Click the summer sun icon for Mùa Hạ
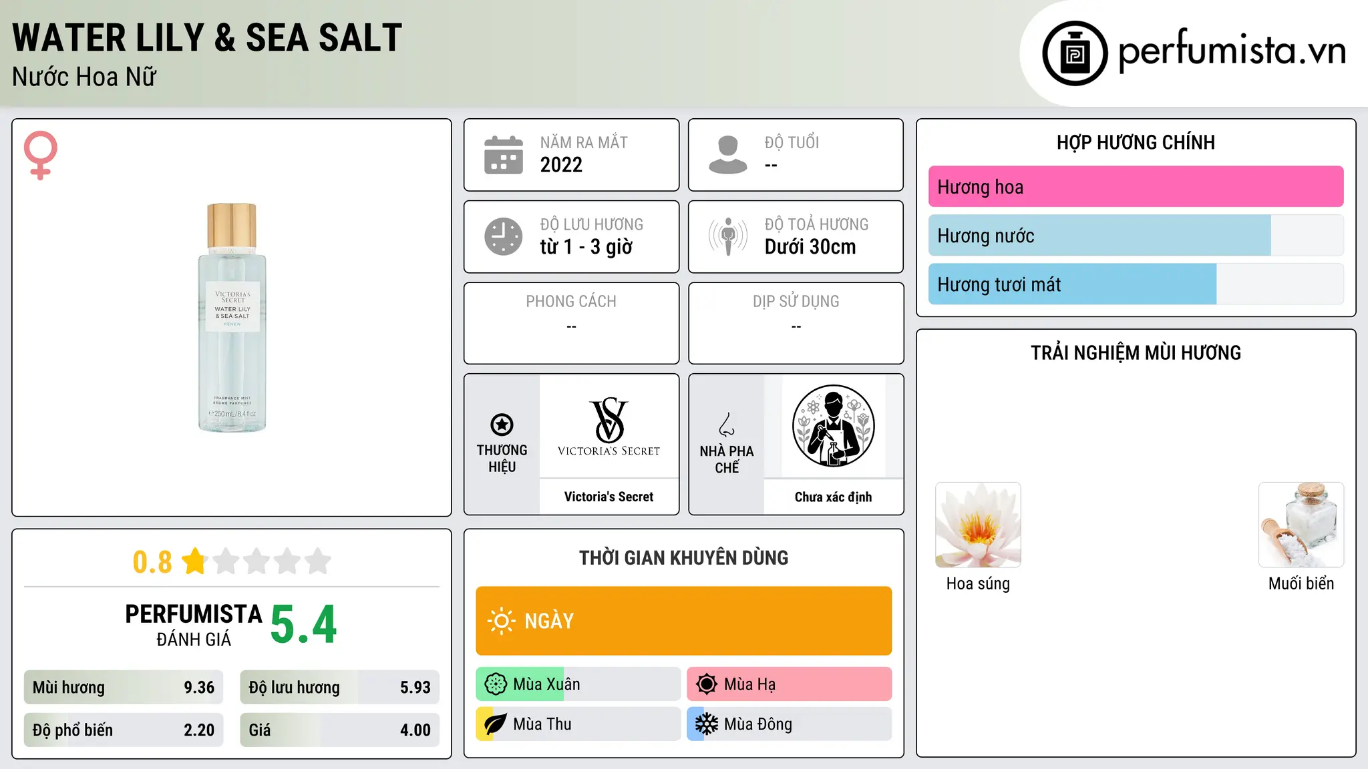 click(x=707, y=684)
